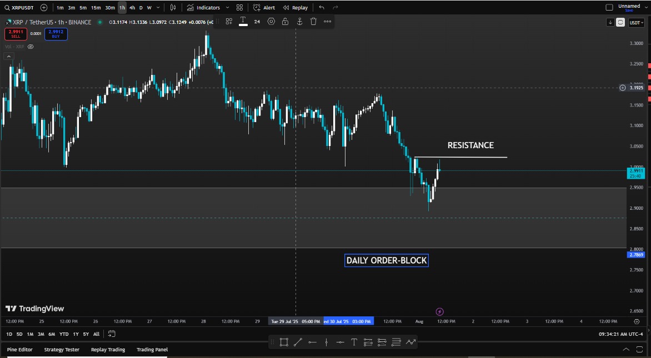
Task: Start bar Replay mode
Action: pyautogui.click(x=295, y=7)
